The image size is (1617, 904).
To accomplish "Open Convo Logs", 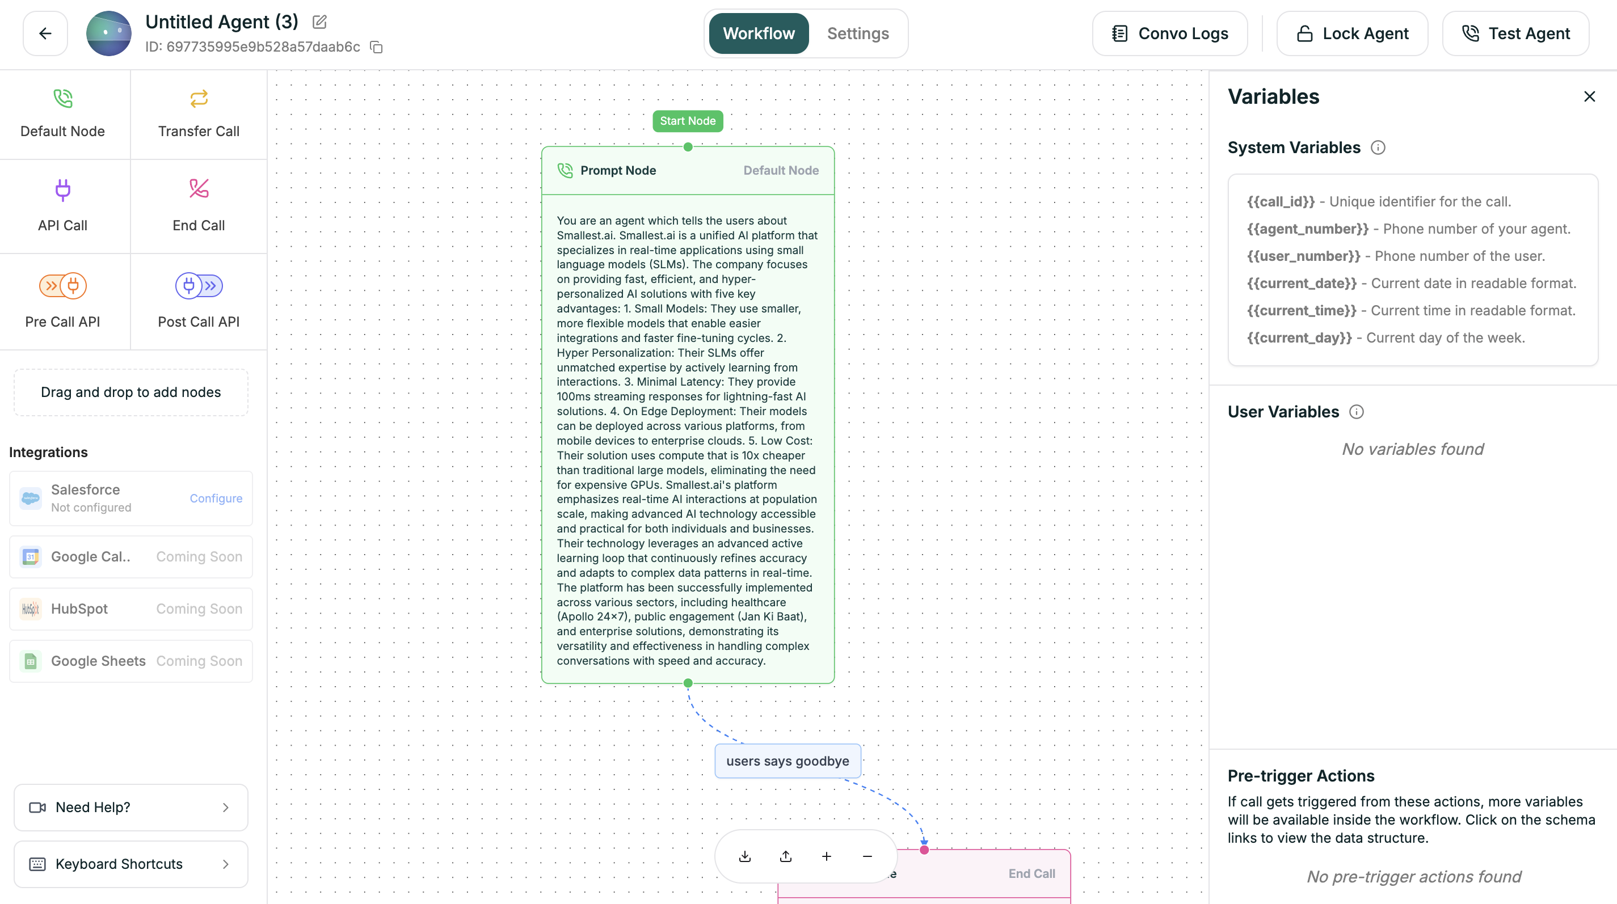I will tap(1169, 33).
